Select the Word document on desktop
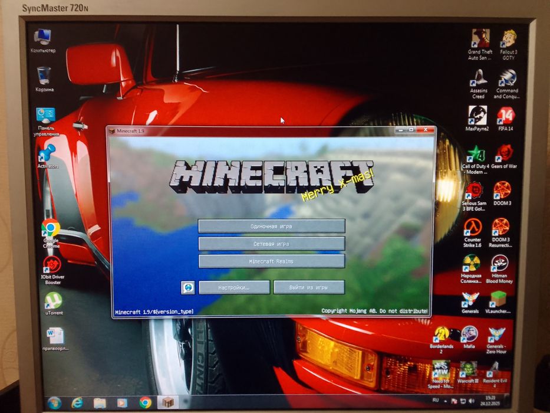550x413 pixels. coord(55,339)
